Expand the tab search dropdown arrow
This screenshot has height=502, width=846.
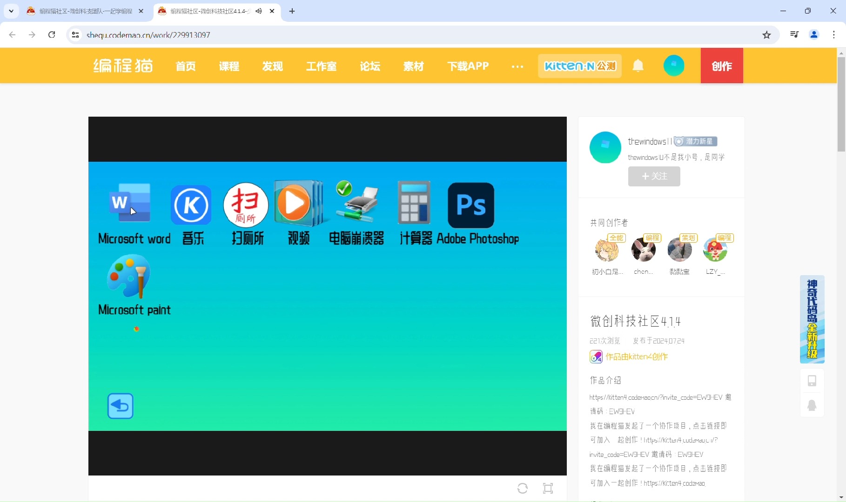point(11,11)
